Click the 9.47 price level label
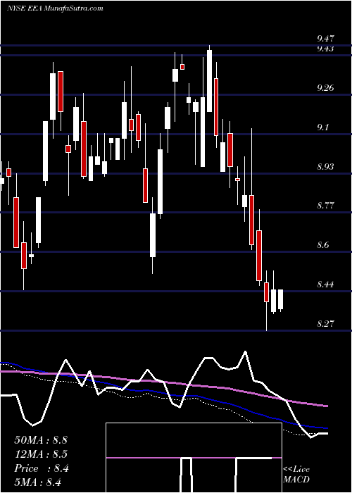Image resolution: width=352 pixels, height=493 pixels. [x=325, y=39]
